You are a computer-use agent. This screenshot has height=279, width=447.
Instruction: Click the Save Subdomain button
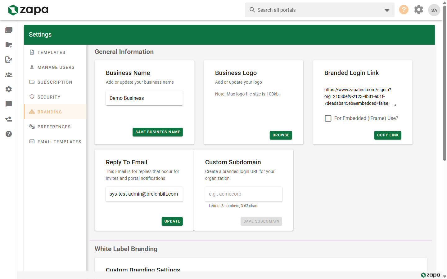click(261, 221)
